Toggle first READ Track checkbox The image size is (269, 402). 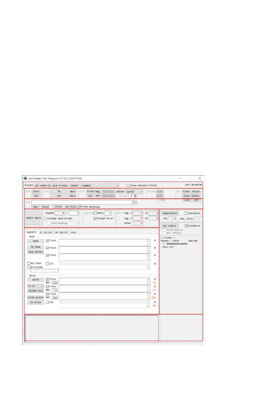click(x=47, y=241)
